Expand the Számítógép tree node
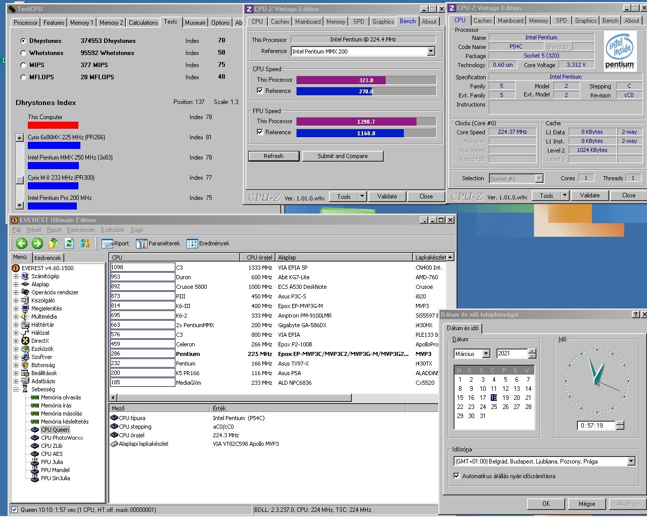This screenshot has width=647, height=517. pyautogui.click(x=16, y=276)
